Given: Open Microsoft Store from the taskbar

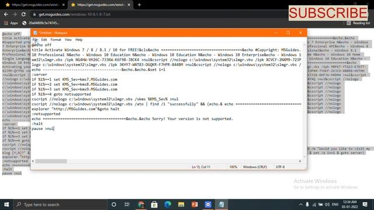Looking at the screenshot, I should pos(154,205).
